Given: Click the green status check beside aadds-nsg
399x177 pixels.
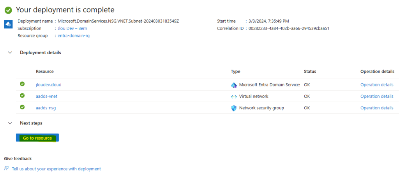Looking at the screenshot, I should tap(22, 107).
